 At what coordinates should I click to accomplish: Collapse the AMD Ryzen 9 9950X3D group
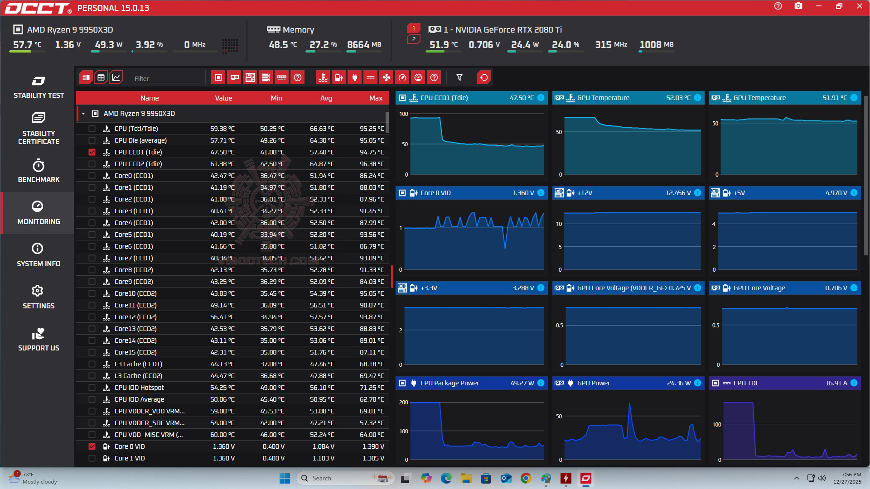click(x=83, y=114)
